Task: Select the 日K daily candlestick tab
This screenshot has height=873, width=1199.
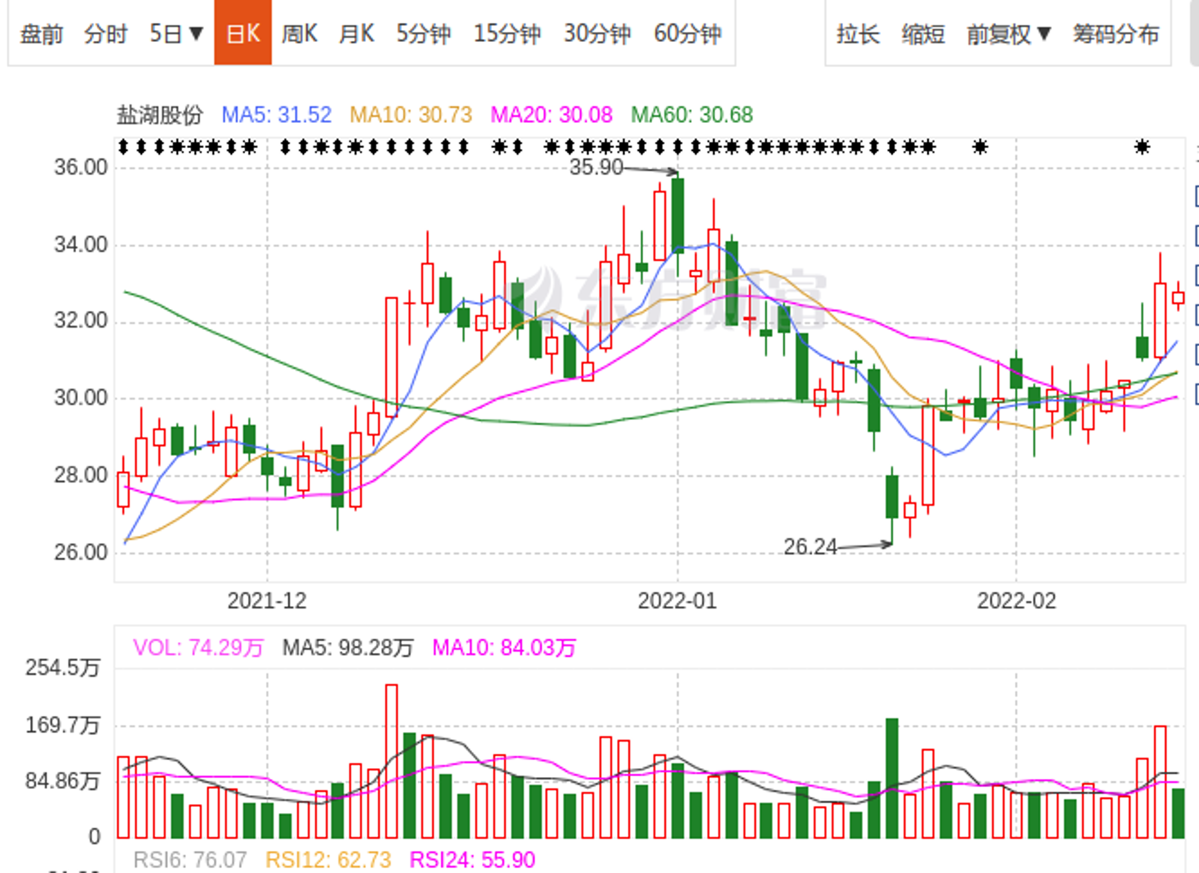Action: point(243,32)
